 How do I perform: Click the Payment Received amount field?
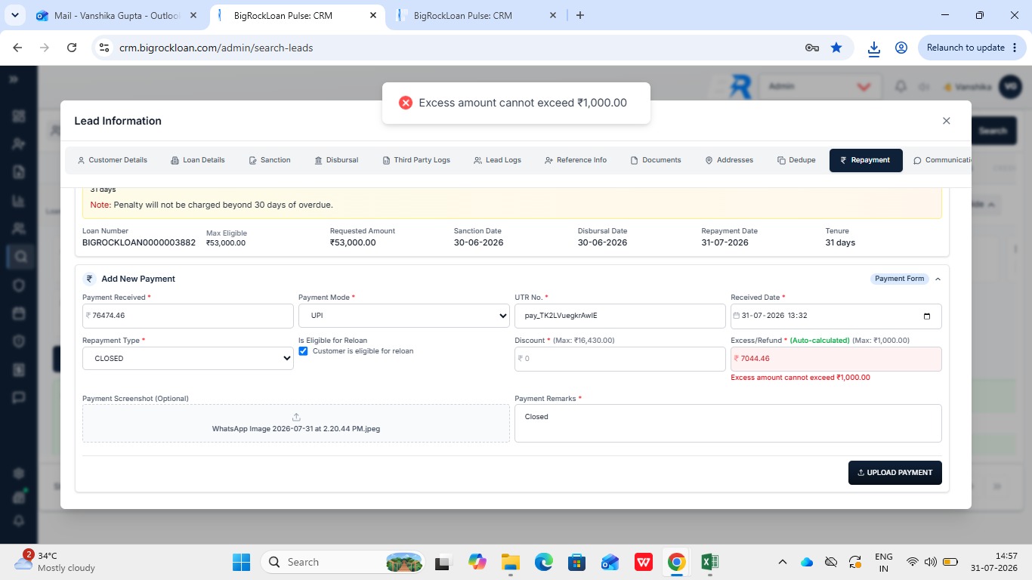tap(188, 316)
